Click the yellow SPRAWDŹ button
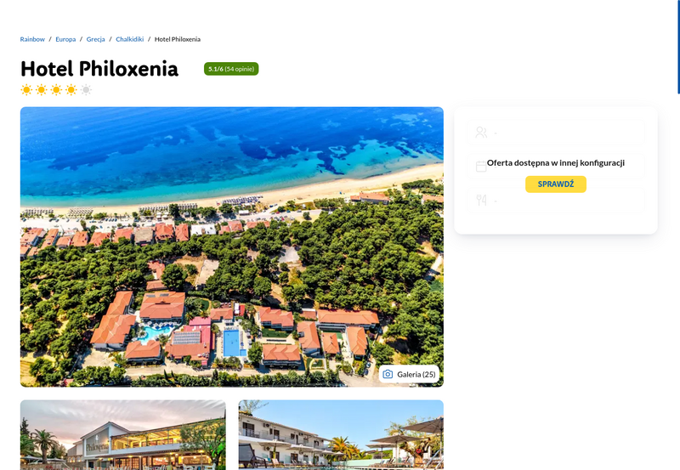Screen dimensions: 680x470 tap(556, 184)
